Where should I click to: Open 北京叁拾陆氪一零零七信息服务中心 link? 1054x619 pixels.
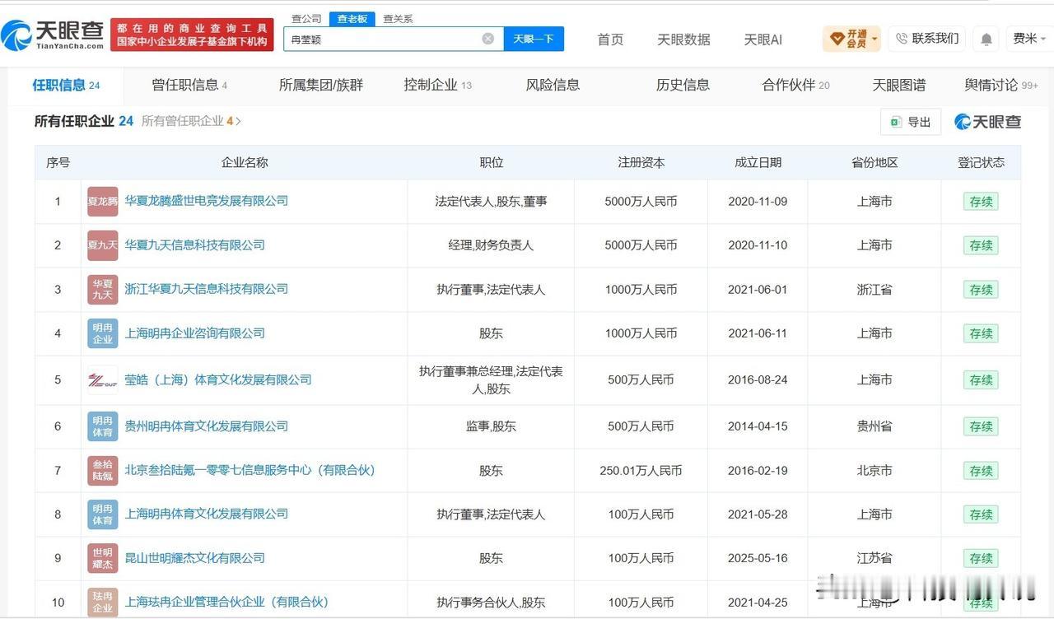click(x=250, y=470)
